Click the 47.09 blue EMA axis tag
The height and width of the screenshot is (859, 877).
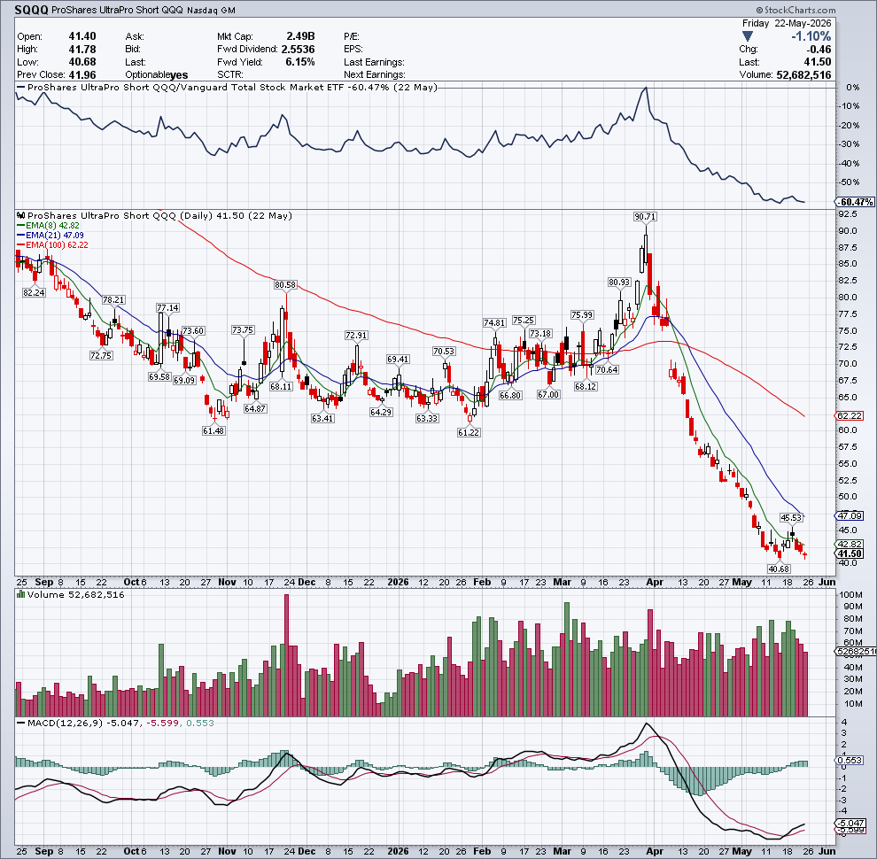[850, 515]
